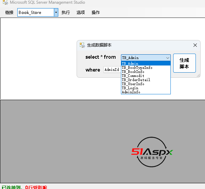205x189 pixels.
Task: Expand the Book_Store database dropdown arrow
Action: coord(56,13)
